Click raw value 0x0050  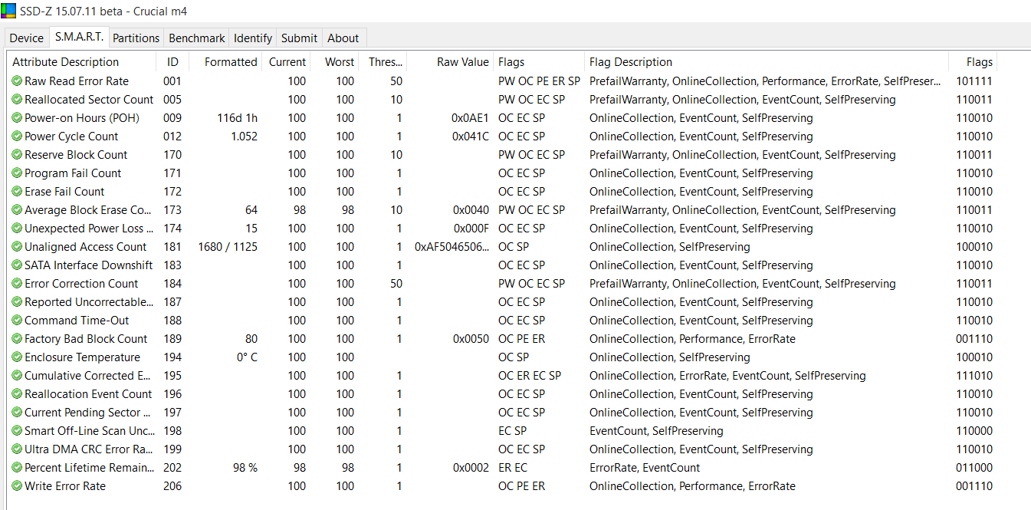470,339
